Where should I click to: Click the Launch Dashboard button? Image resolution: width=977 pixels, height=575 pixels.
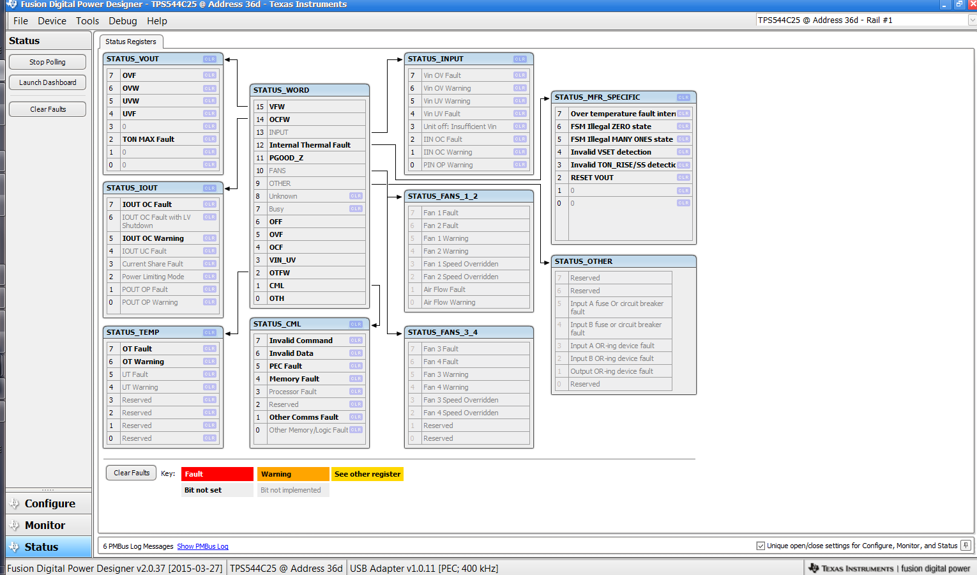click(47, 82)
